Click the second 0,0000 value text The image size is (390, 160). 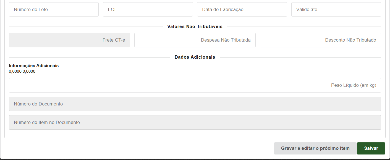pyautogui.click(x=29, y=72)
